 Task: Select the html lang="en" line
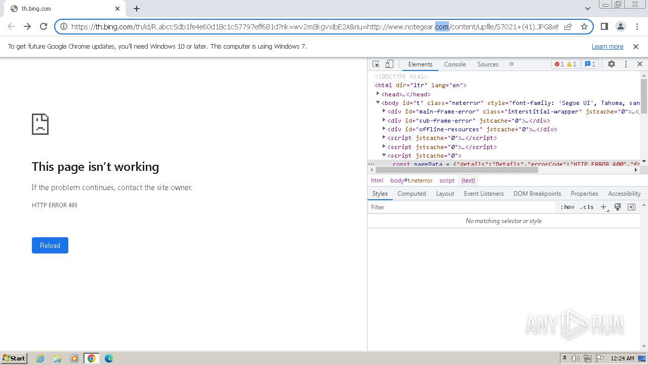pos(421,85)
